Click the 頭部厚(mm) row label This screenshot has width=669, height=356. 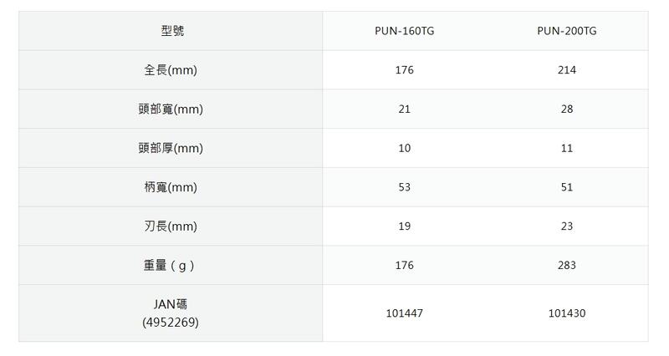(171, 148)
